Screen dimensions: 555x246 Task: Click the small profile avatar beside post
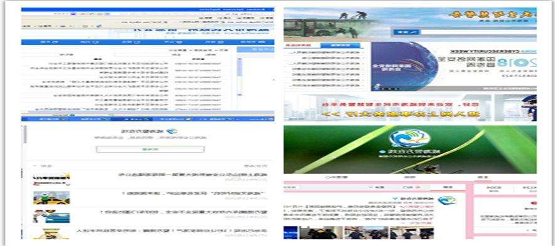(x=447, y=200)
